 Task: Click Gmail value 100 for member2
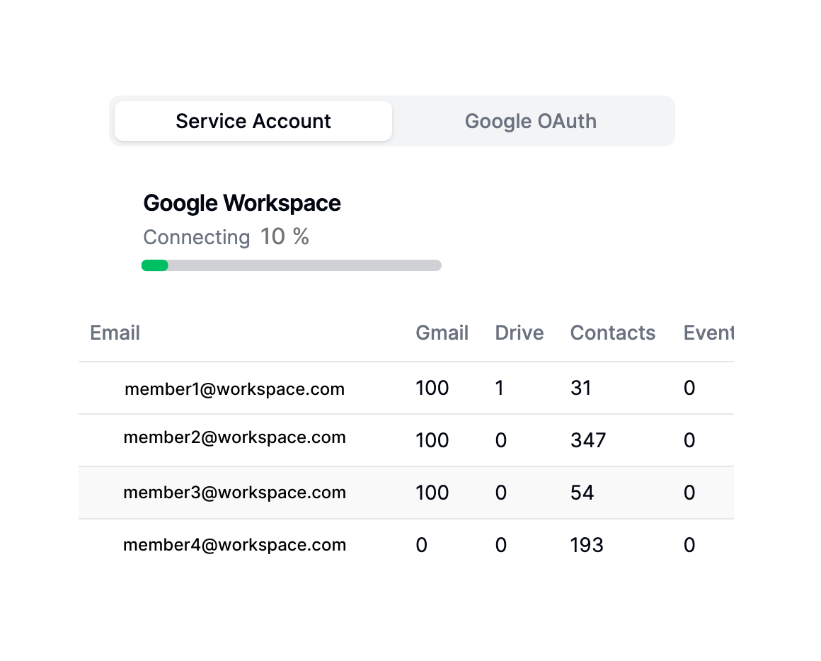pyautogui.click(x=432, y=440)
